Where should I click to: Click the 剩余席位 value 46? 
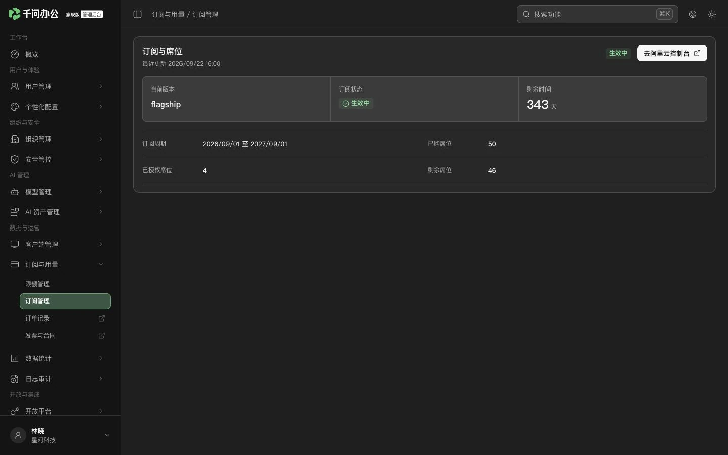(492, 170)
